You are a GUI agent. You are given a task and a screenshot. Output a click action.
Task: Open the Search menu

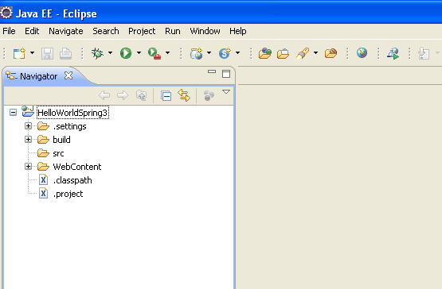[x=106, y=31]
